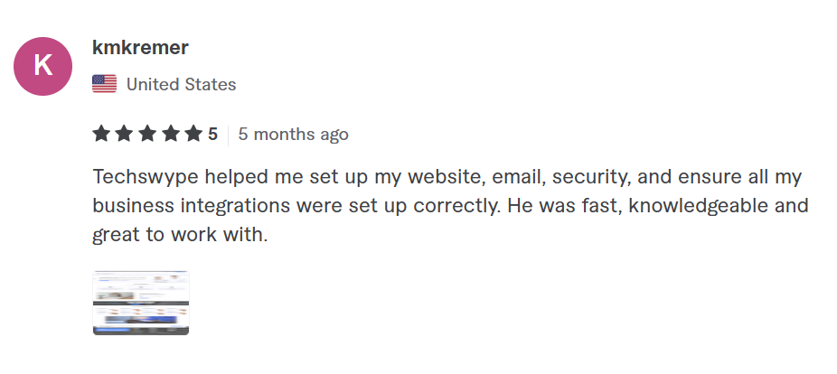The image size is (837, 374).
Task: Click the word 'correctly' in the review
Action: (x=456, y=206)
